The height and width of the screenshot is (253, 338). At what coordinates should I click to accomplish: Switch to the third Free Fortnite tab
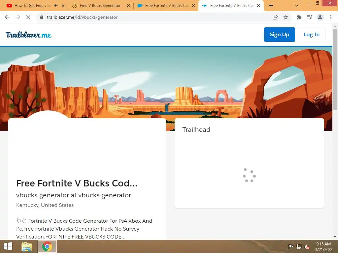[x=166, y=6]
